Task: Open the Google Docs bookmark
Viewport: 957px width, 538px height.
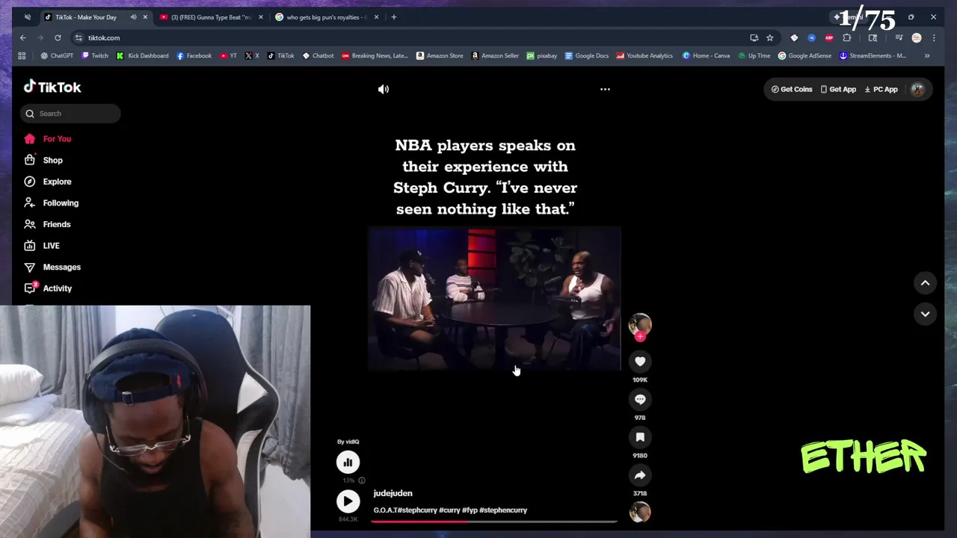Action: pyautogui.click(x=587, y=55)
